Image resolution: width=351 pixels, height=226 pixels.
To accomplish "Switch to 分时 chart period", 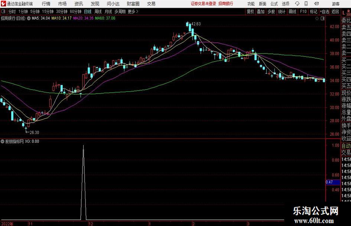I will pos(12,12).
